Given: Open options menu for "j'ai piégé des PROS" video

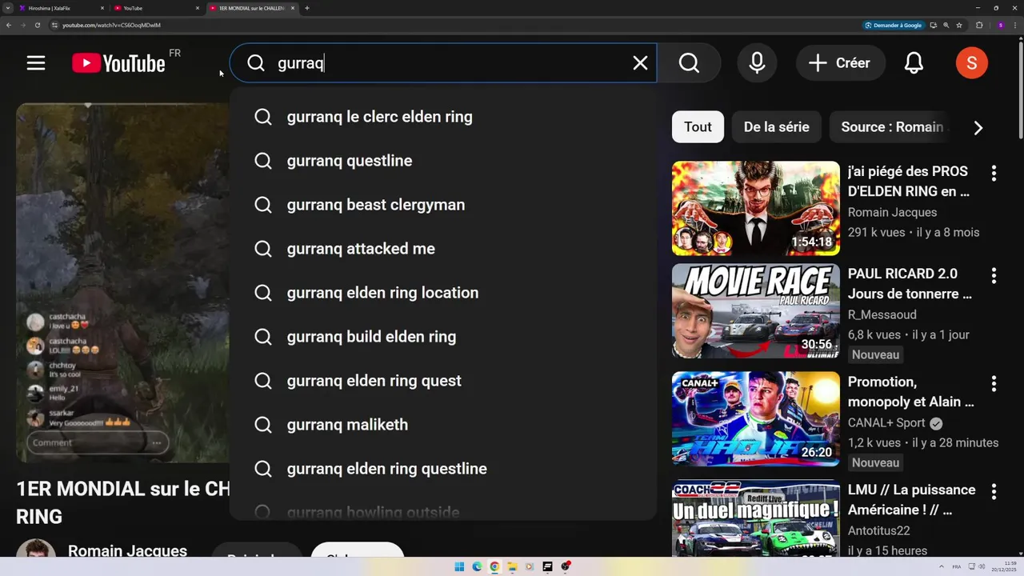Looking at the screenshot, I should tap(994, 173).
